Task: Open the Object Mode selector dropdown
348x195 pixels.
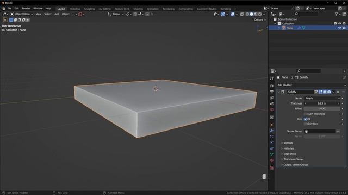Action: click(22, 14)
